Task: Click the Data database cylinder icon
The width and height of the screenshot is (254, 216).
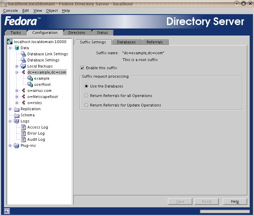Action: click(17, 48)
